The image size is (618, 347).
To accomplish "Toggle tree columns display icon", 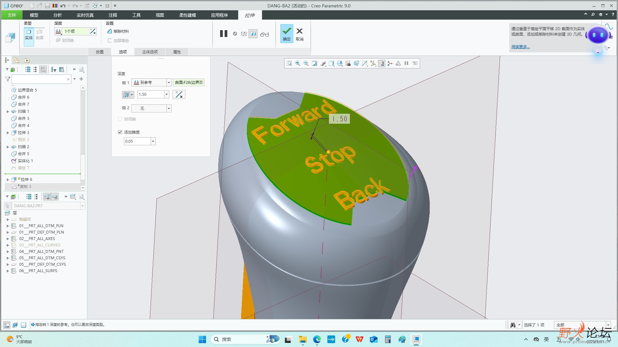I will coord(43,69).
